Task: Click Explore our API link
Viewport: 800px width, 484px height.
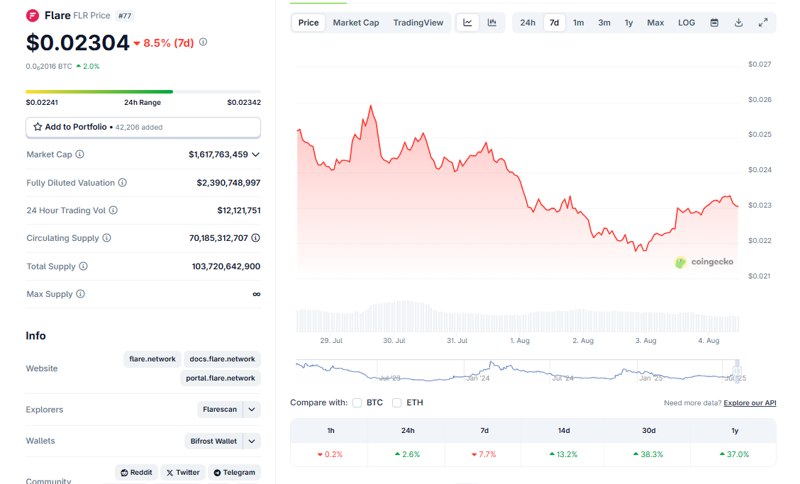Action: (x=750, y=403)
